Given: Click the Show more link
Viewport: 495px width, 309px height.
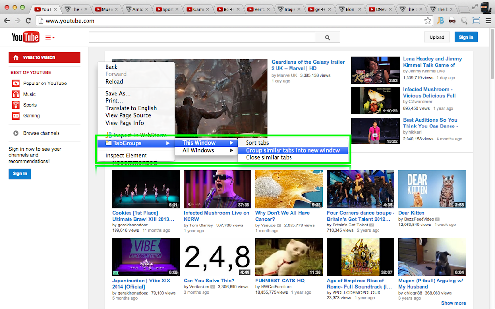Looking at the screenshot, I should pos(453,303).
